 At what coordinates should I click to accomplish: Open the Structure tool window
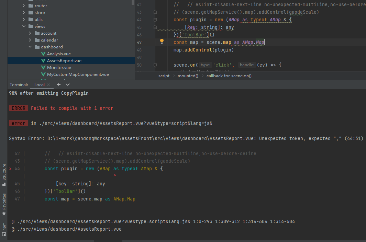click(x=4, y=173)
